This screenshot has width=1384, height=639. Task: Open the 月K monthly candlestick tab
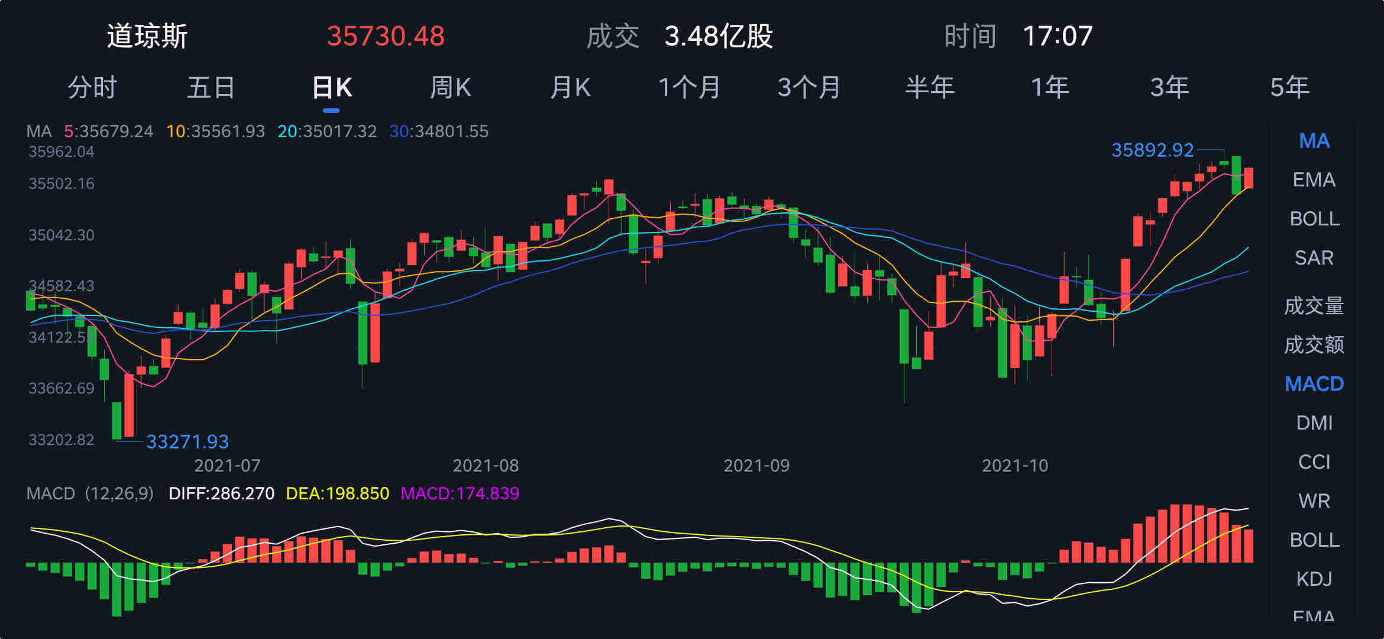[570, 88]
